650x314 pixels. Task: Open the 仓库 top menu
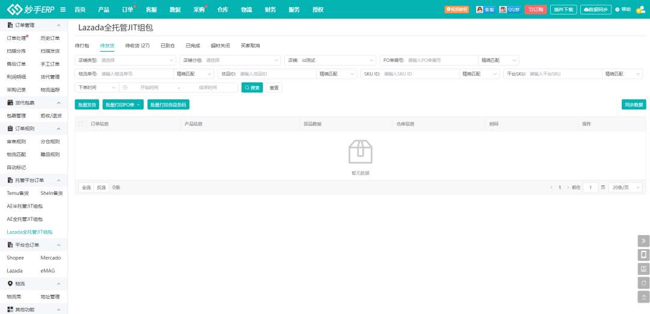pos(223,10)
